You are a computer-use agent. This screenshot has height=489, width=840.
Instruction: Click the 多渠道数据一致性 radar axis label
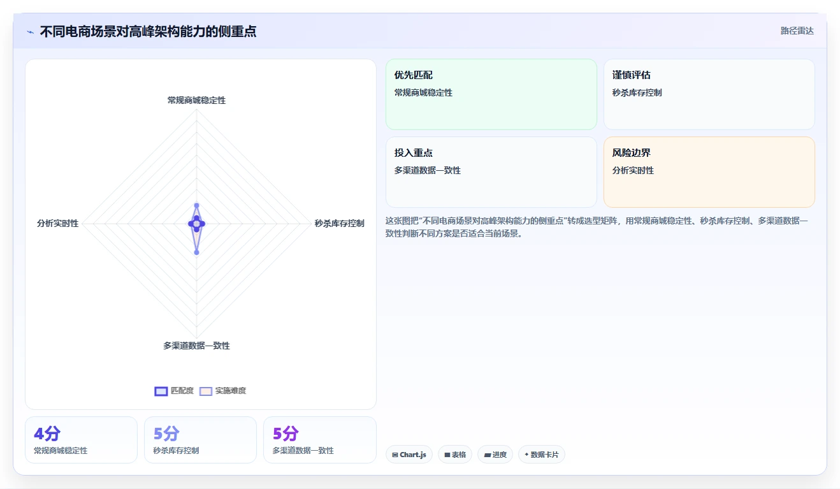(196, 346)
